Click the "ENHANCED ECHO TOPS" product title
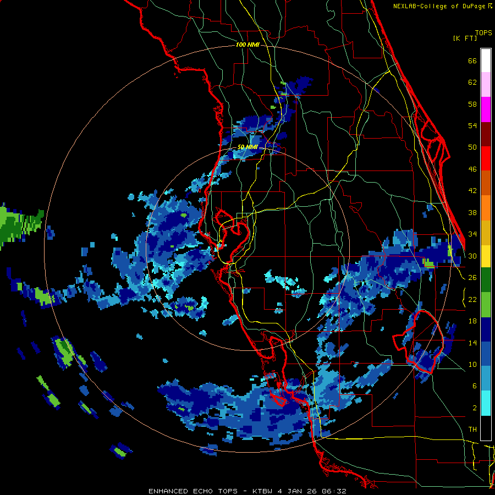The height and width of the screenshot is (495, 495). click(193, 491)
